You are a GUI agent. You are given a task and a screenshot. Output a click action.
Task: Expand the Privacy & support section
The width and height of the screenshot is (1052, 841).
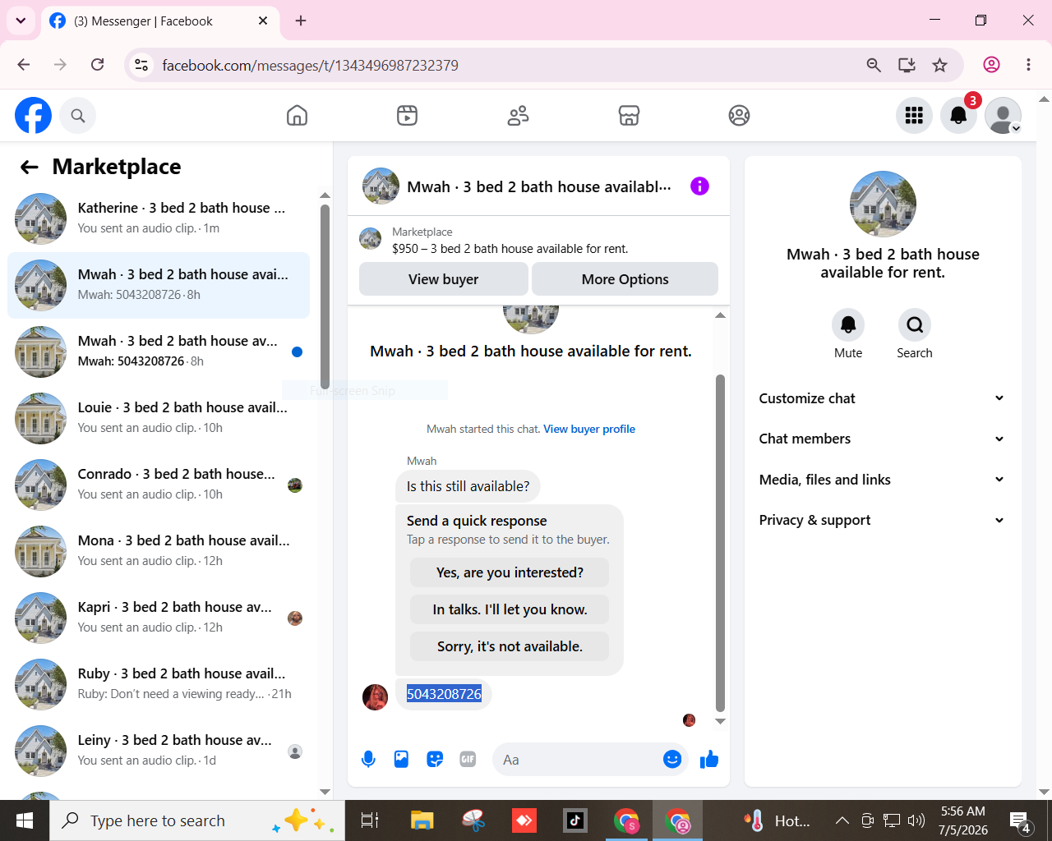tap(882, 520)
